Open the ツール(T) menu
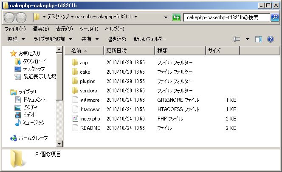The width and height of the screenshot is (282, 172). pyautogui.click(x=89, y=29)
